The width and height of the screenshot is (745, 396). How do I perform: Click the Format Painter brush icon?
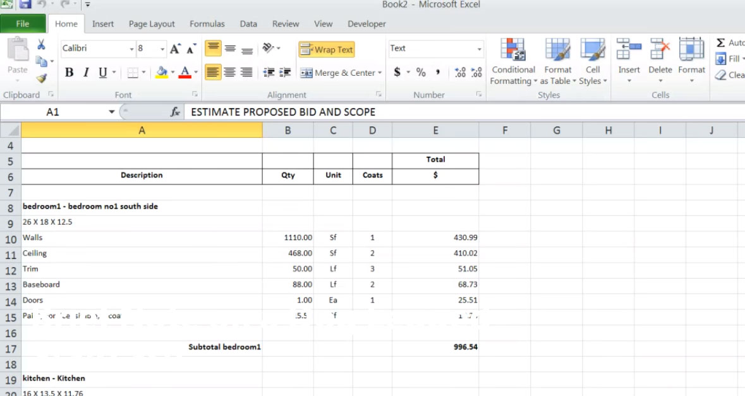[42, 78]
